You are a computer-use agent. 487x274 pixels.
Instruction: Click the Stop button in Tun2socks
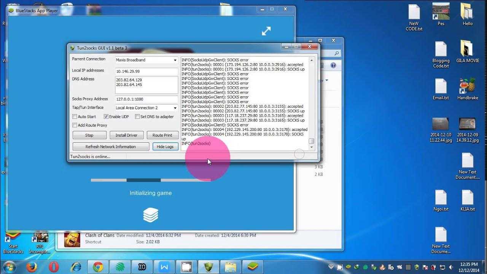89,135
